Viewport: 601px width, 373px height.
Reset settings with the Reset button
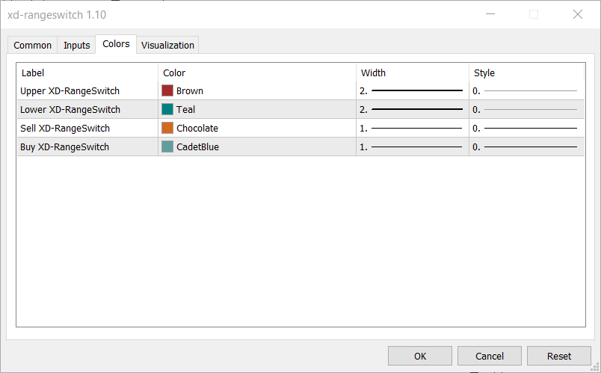pos(558,356)
